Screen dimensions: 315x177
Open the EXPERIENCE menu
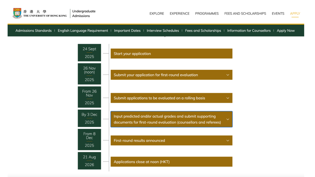click(x=179, y=13)
